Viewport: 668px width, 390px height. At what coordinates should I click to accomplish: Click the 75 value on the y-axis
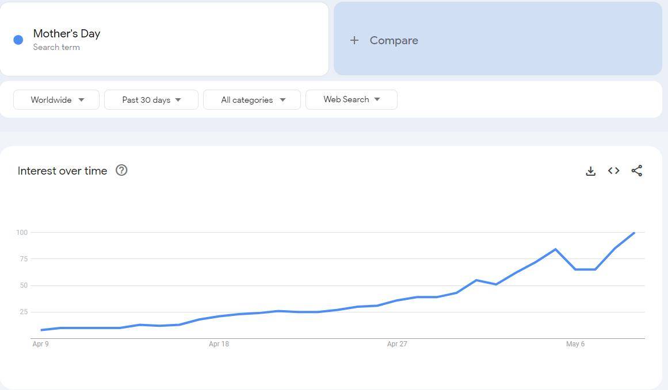click(24, 258)
